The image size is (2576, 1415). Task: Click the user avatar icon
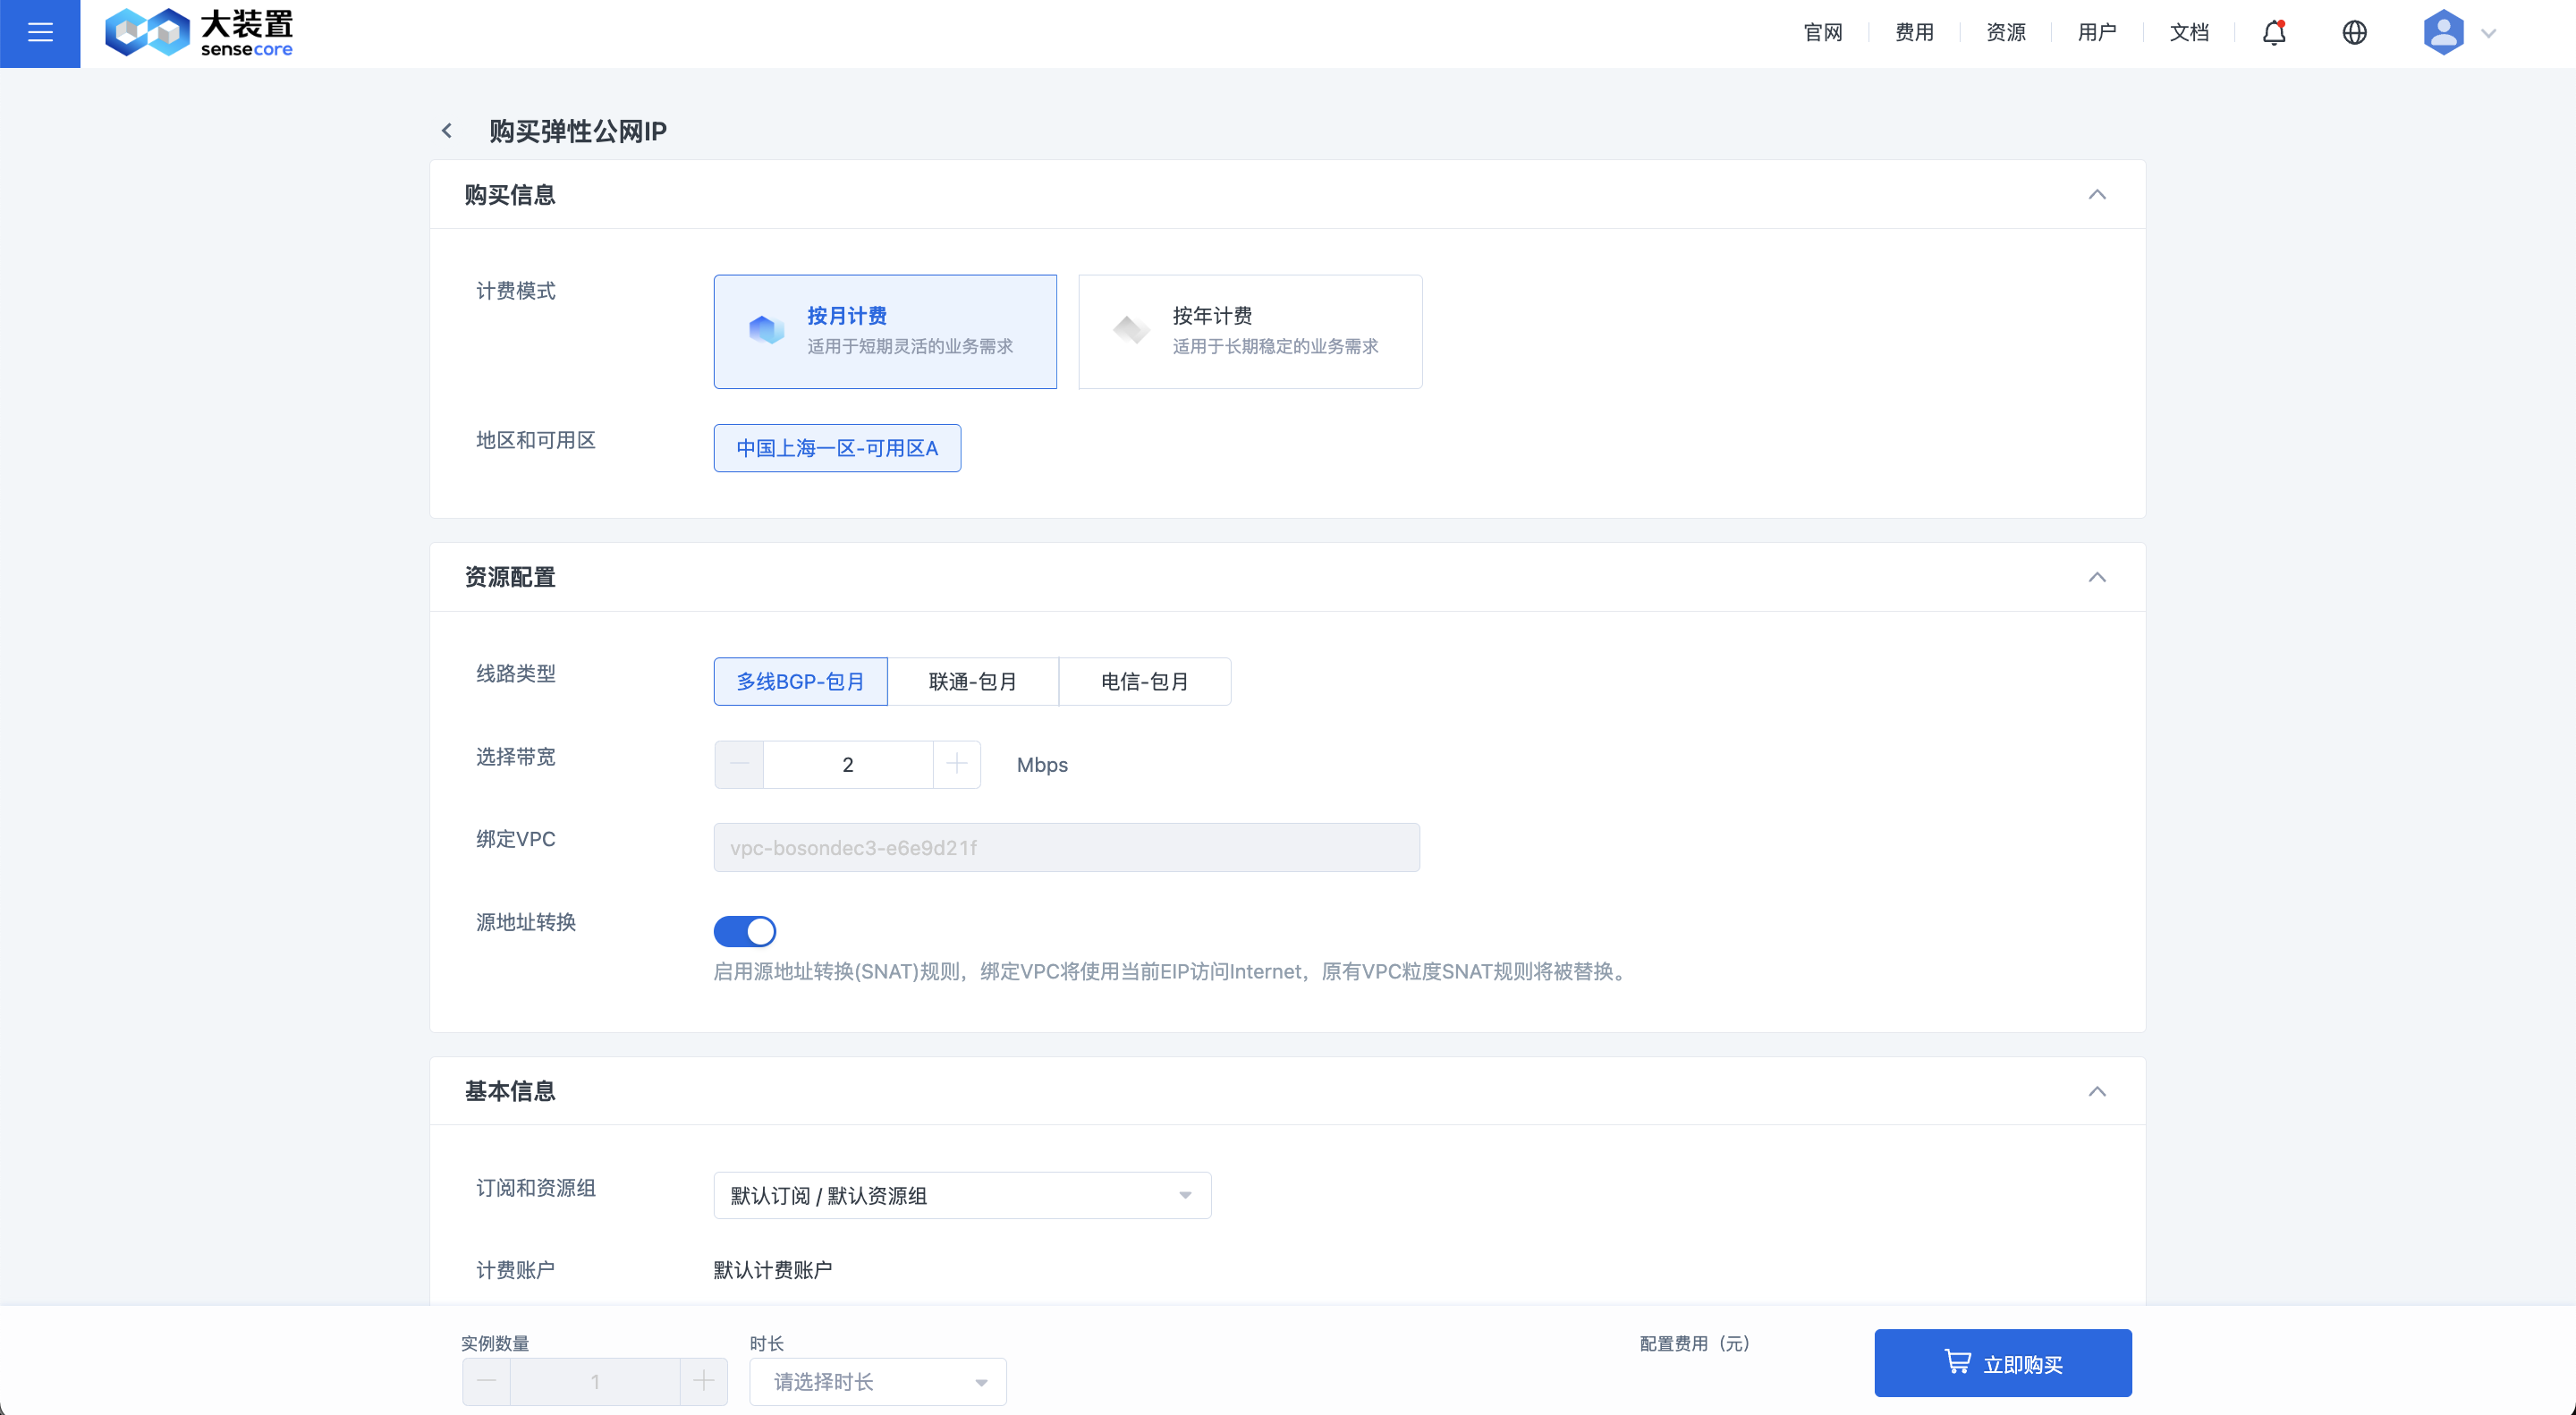point(2442,33)
